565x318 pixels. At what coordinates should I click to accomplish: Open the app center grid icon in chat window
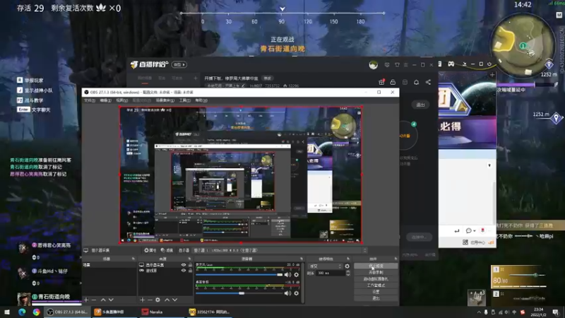(465, 242)
